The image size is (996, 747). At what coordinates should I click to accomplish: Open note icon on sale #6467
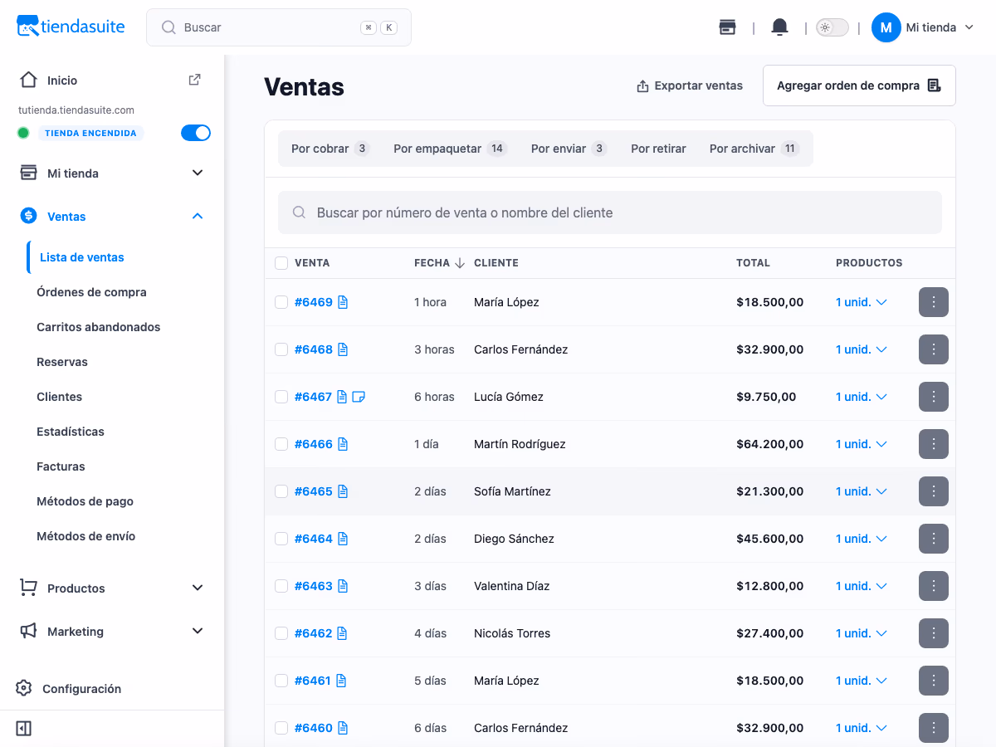click(x=359, y=397)
